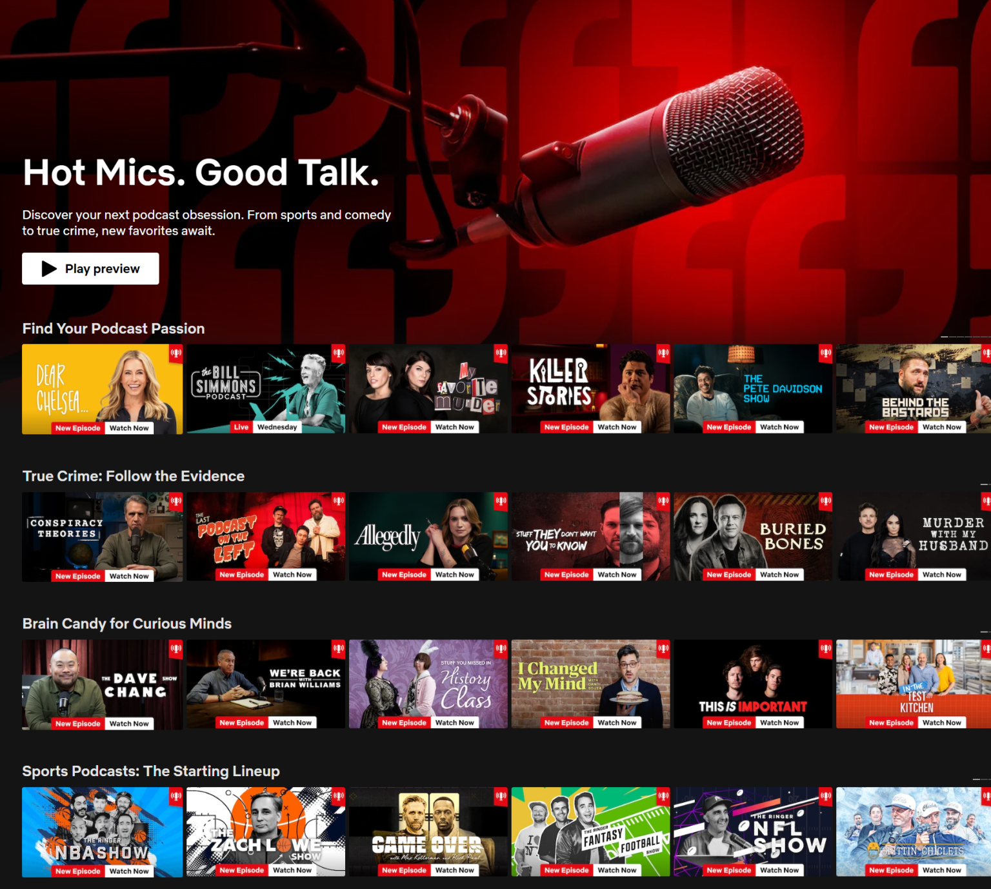Viewport: 991px width, 889px height.
Task: Open the My Favorite Murder thumbnail
Action: click(428, 389)
